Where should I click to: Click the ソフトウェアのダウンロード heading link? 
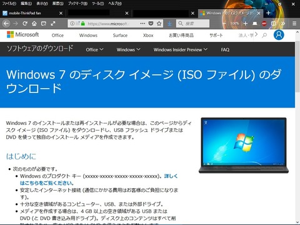(40, 49)
